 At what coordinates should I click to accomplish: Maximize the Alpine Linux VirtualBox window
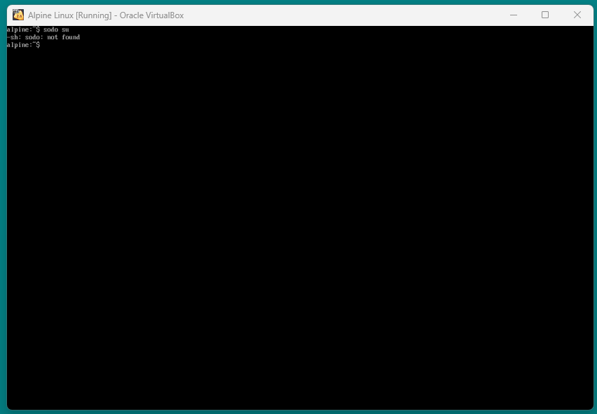coord(545,15)
